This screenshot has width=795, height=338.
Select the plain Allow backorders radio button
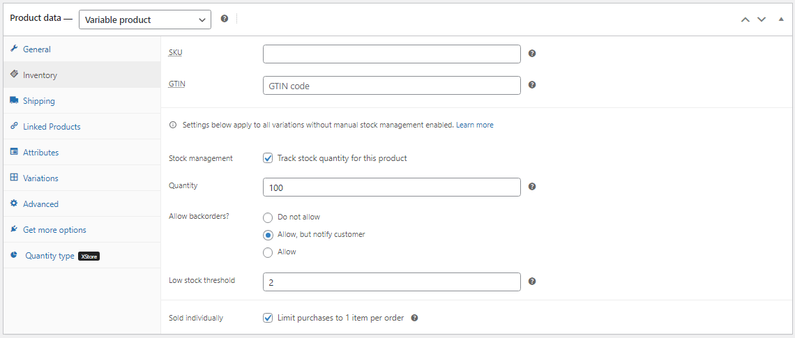[x=268, y=252]
